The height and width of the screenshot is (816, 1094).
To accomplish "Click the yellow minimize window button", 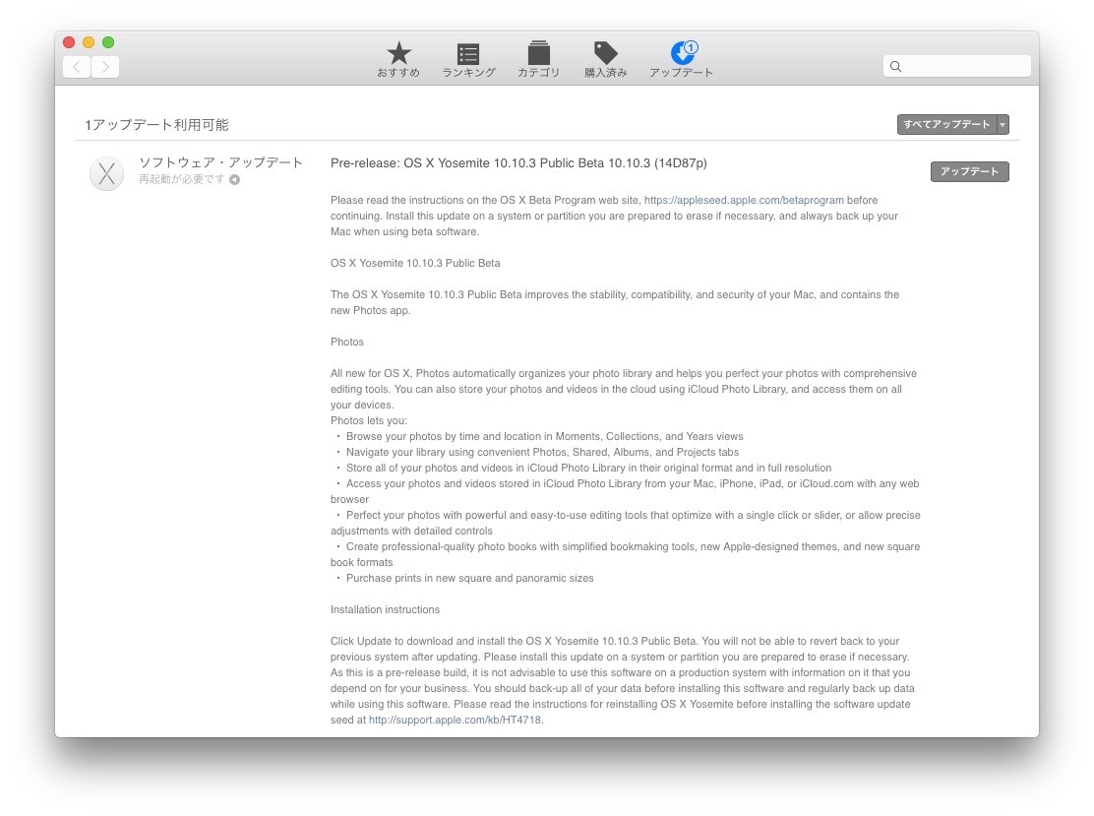I will click(89, 42).
